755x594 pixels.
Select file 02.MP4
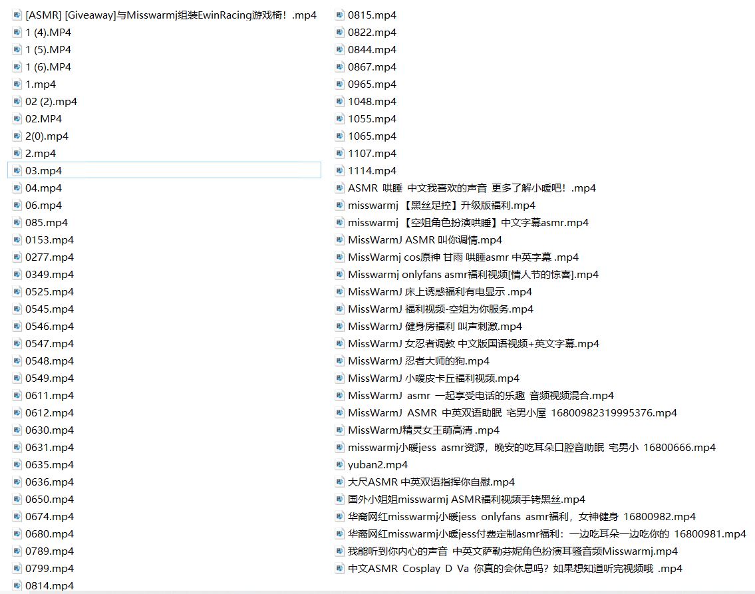click(x=43, y=119)
